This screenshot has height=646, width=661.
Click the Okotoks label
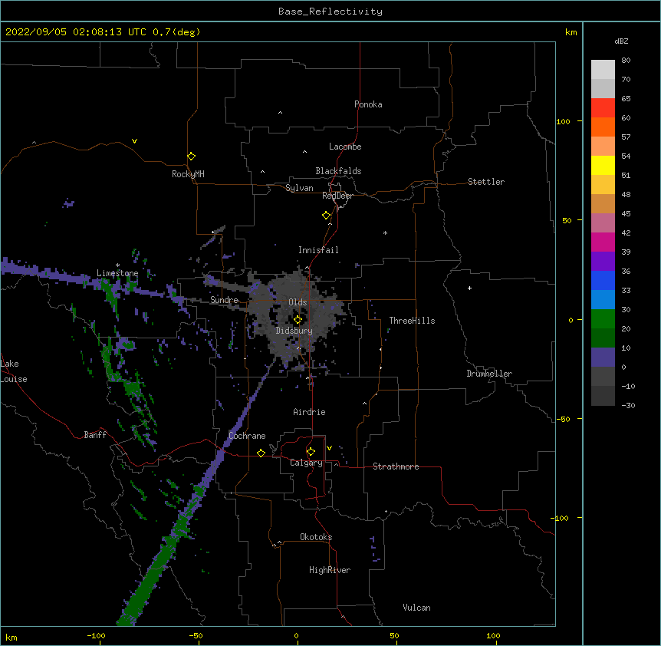click(x=316, y=537)
